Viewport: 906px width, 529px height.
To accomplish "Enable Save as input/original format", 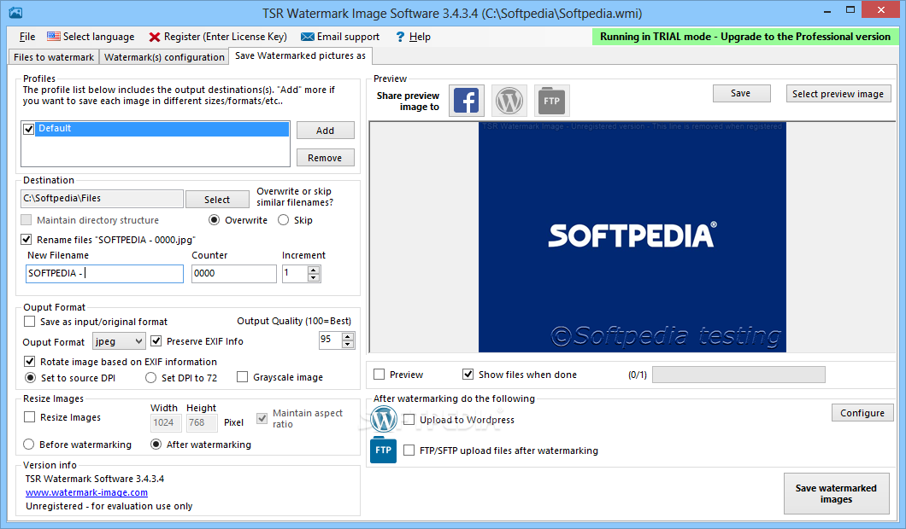I will tap(29, 322).
